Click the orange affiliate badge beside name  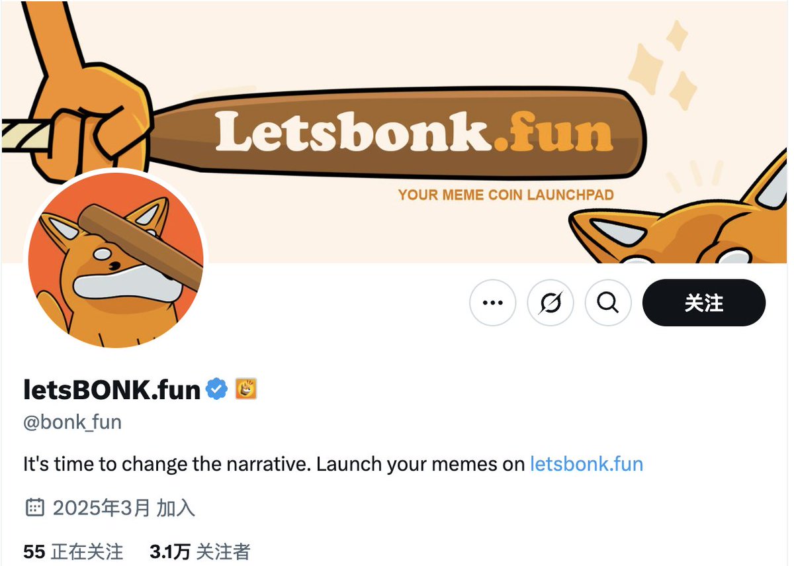246,389
